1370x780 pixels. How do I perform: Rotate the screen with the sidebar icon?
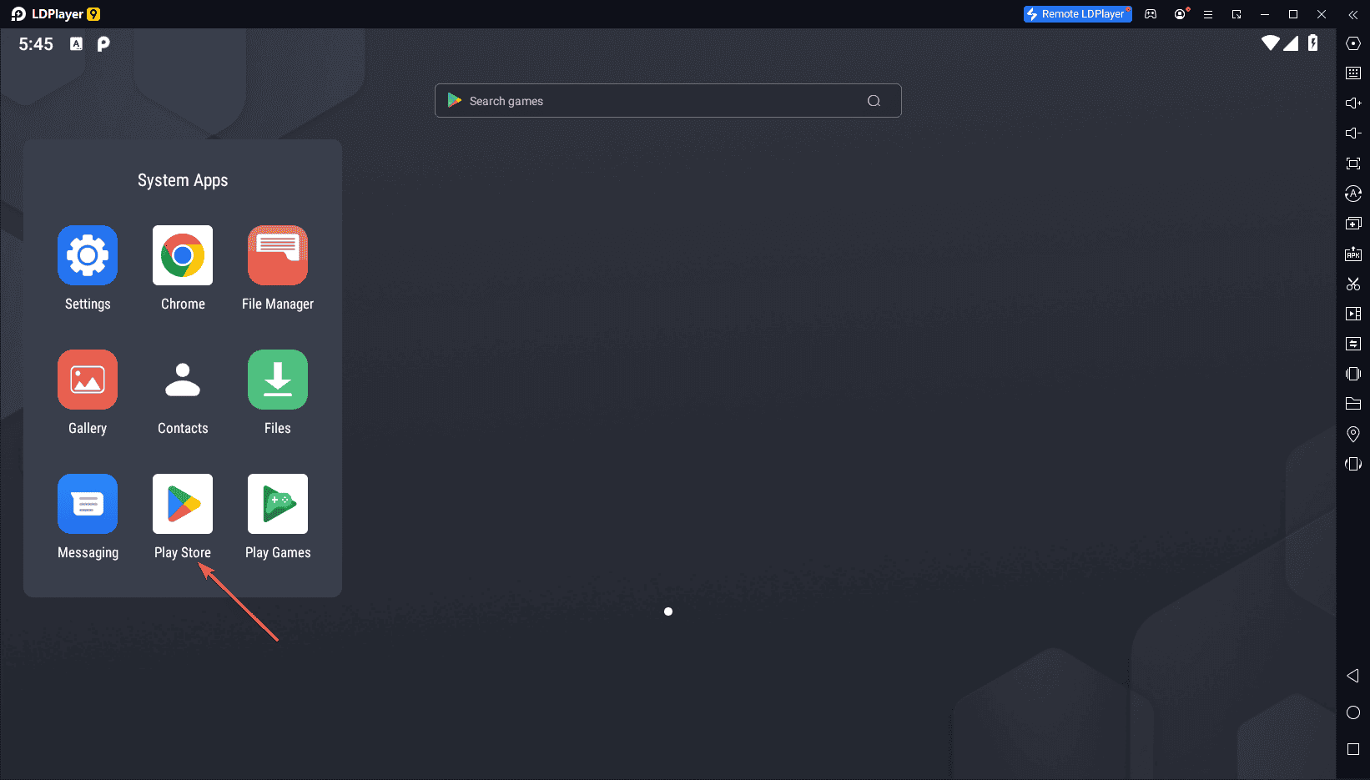(1353, 464)
